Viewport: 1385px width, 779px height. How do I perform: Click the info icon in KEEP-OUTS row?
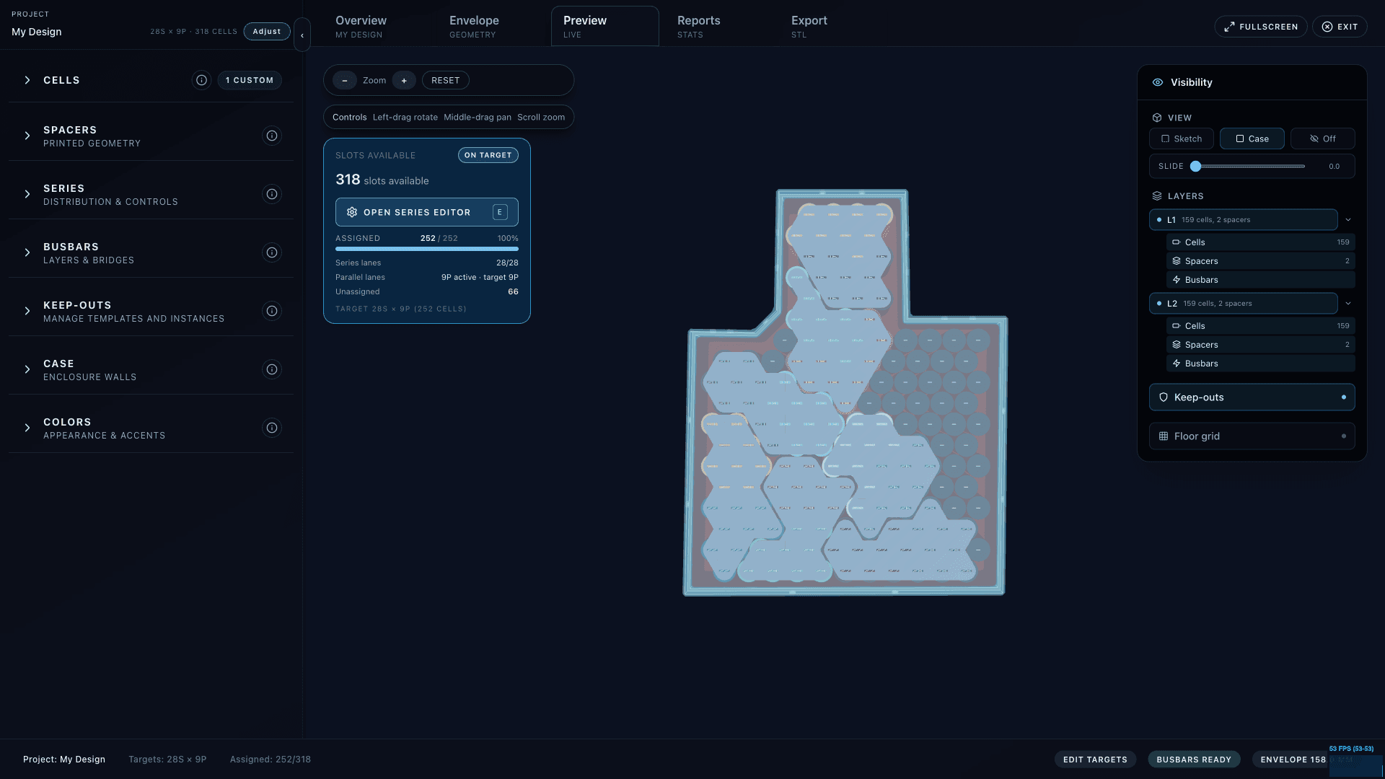pos(272,311)
